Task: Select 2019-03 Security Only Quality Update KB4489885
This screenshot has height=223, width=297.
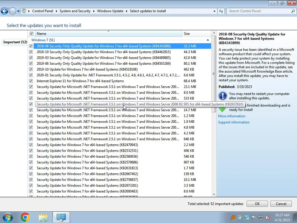Action: 122,58
